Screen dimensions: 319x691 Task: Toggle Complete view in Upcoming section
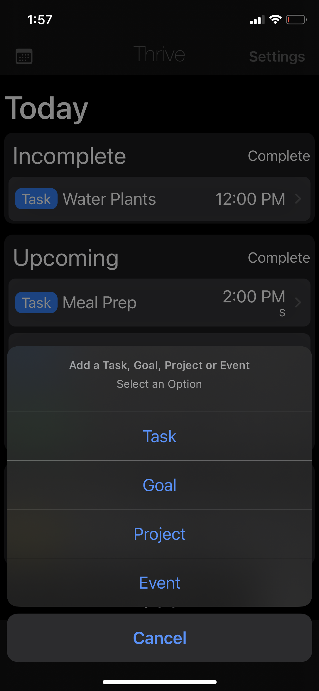pyautogui.click(x=279, y=258)
